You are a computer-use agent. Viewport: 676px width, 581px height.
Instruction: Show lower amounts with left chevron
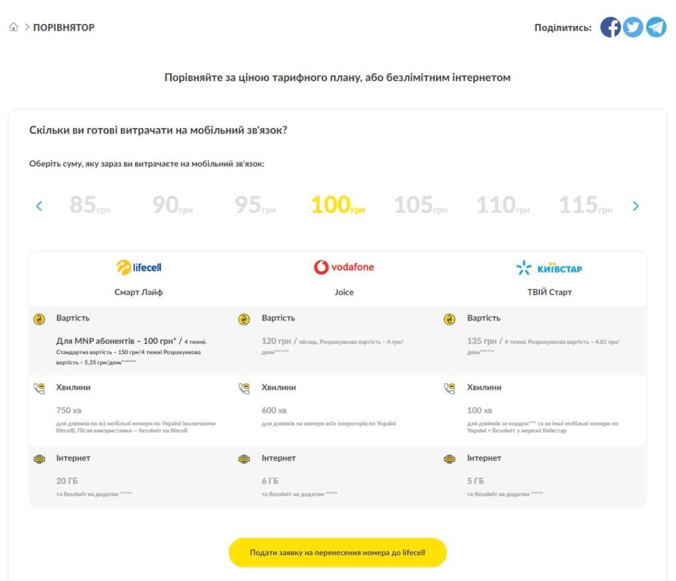pos(39,206)
